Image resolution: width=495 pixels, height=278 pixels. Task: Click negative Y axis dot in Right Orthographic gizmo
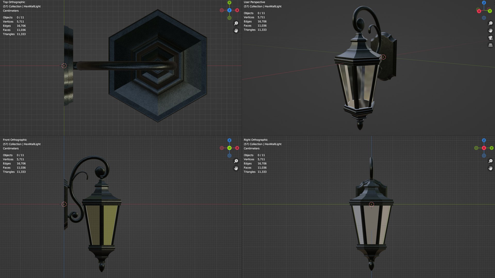tap(476, 148)
